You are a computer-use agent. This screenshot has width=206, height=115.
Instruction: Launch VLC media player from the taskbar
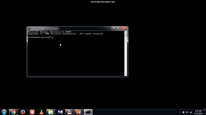(42, 112)
